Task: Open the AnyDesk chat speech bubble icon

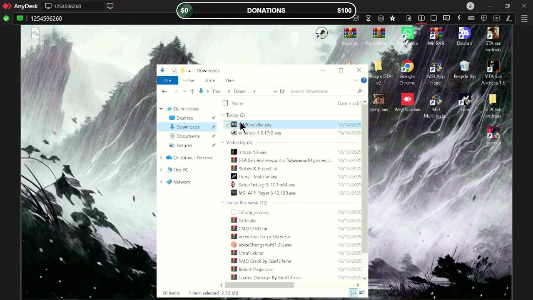Action: point(446,18)
